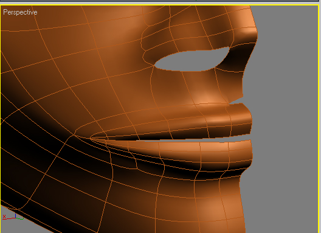Viewport: 321px width, 233px height.
Task: Click the XYZ axis tripod gizmo
Action: tap(13, 217)
